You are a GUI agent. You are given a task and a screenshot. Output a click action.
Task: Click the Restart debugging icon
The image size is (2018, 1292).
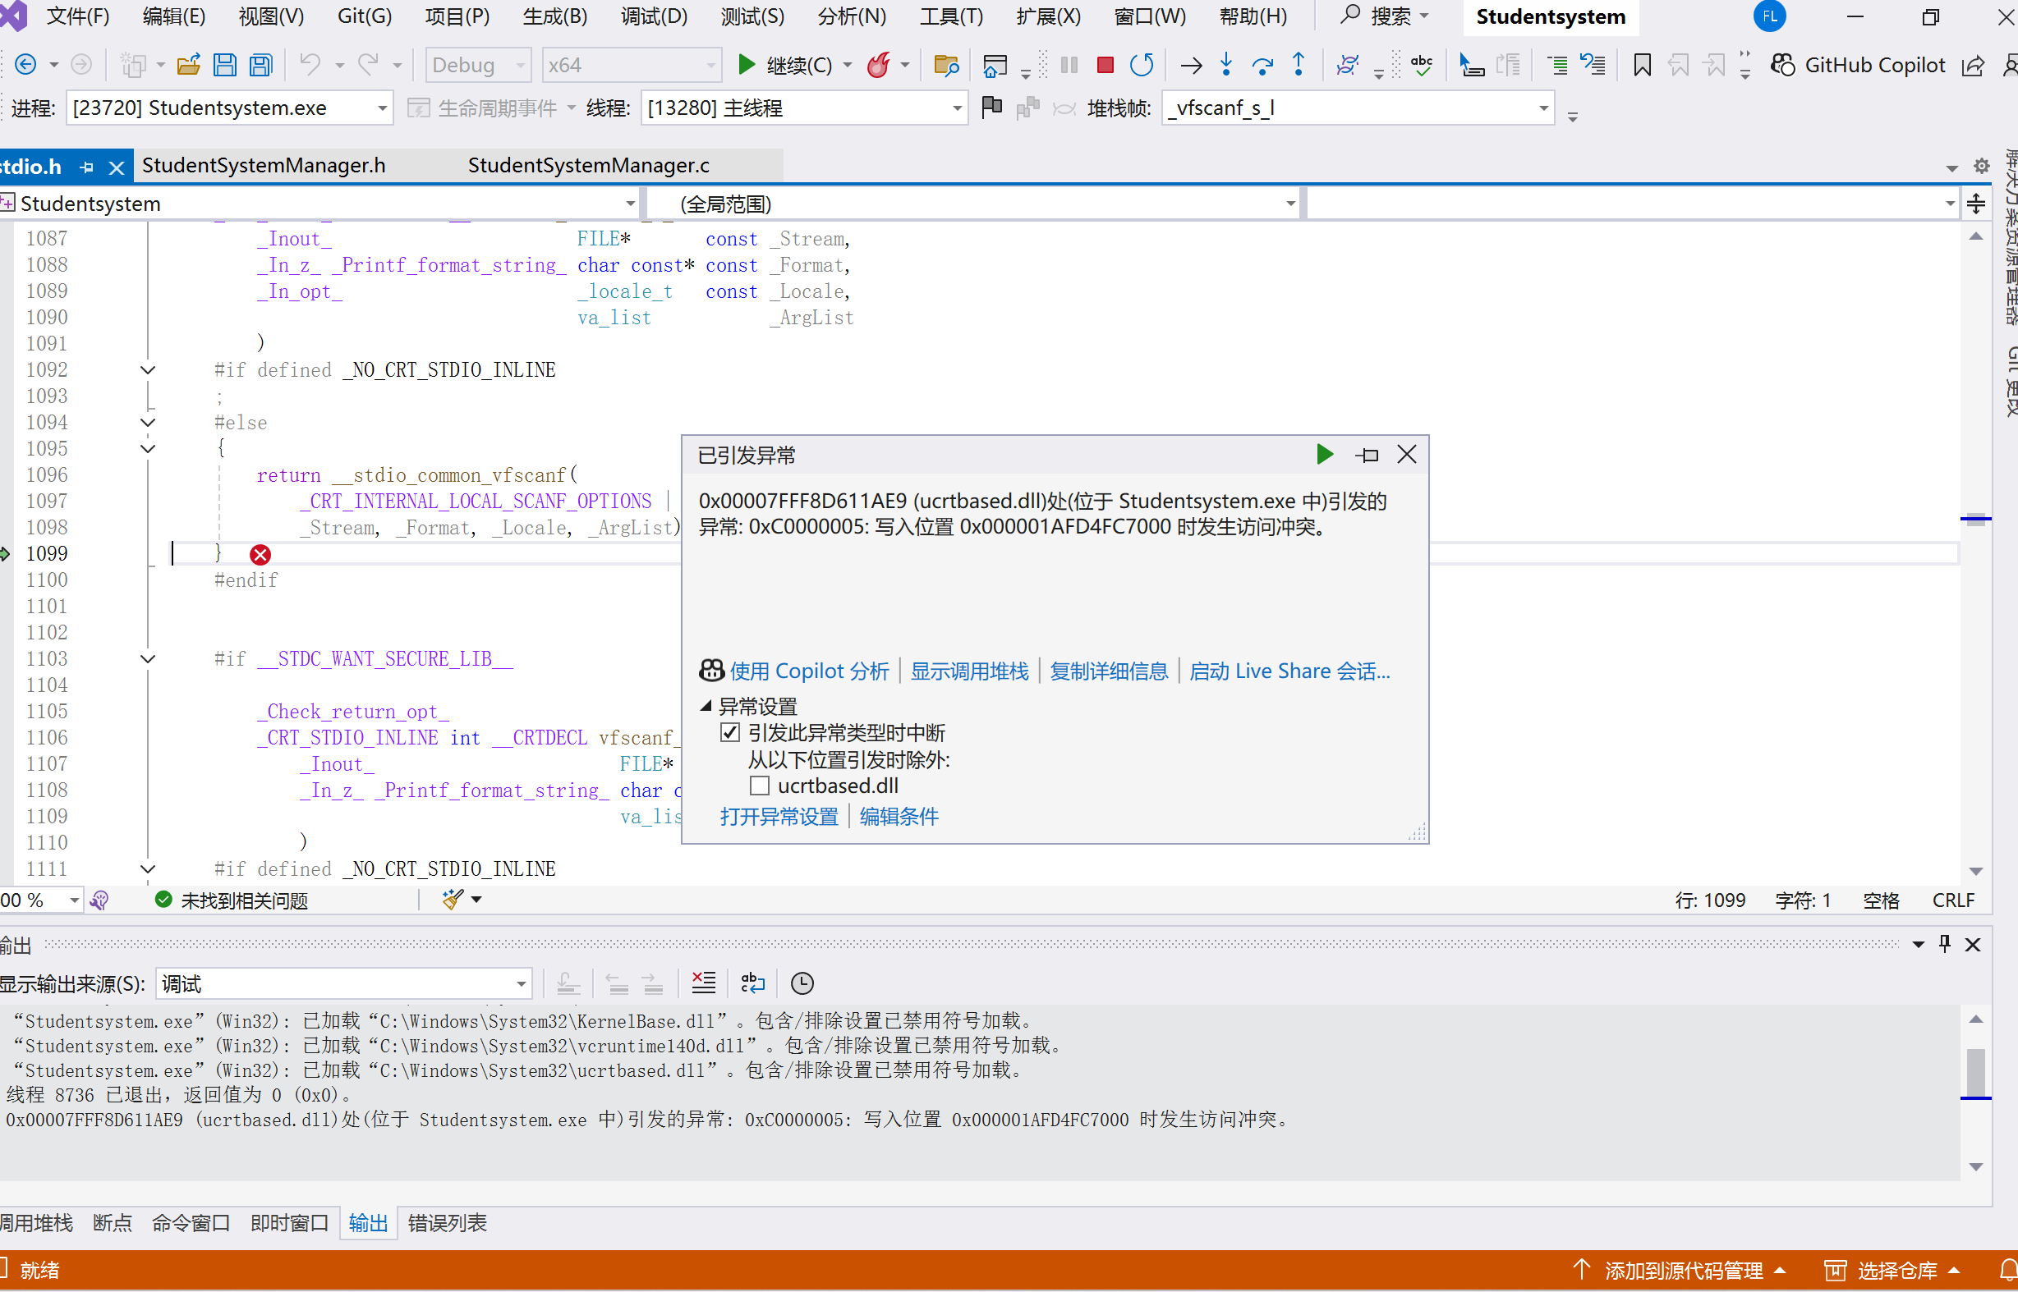pos(1141,65)
